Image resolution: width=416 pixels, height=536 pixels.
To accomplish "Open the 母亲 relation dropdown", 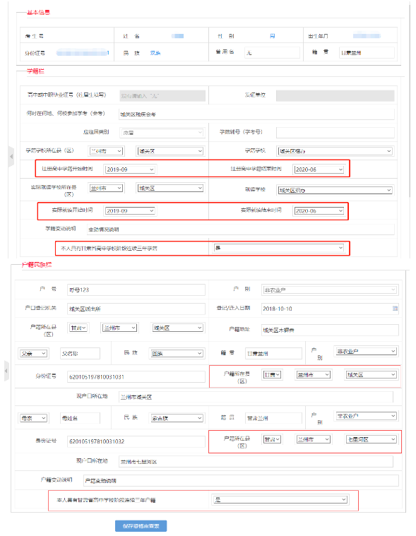I will click(33, 418).
